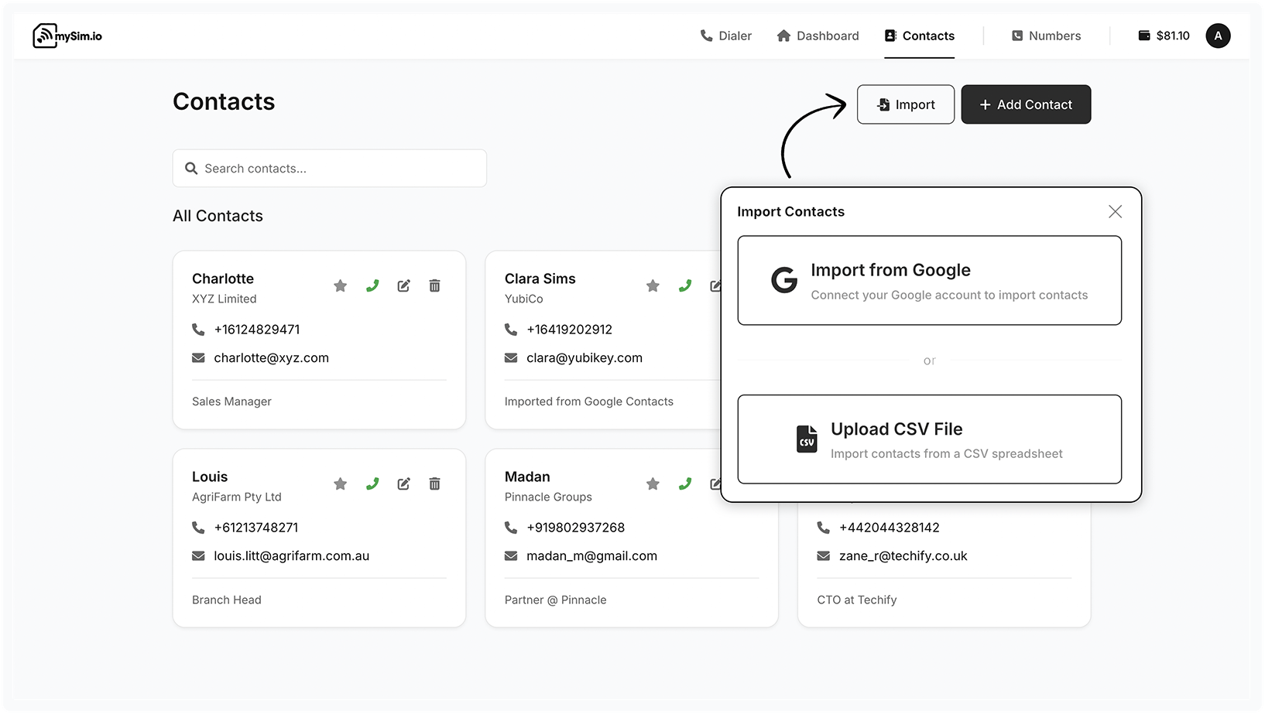Click the mySim.io logo

pos(67,36)
